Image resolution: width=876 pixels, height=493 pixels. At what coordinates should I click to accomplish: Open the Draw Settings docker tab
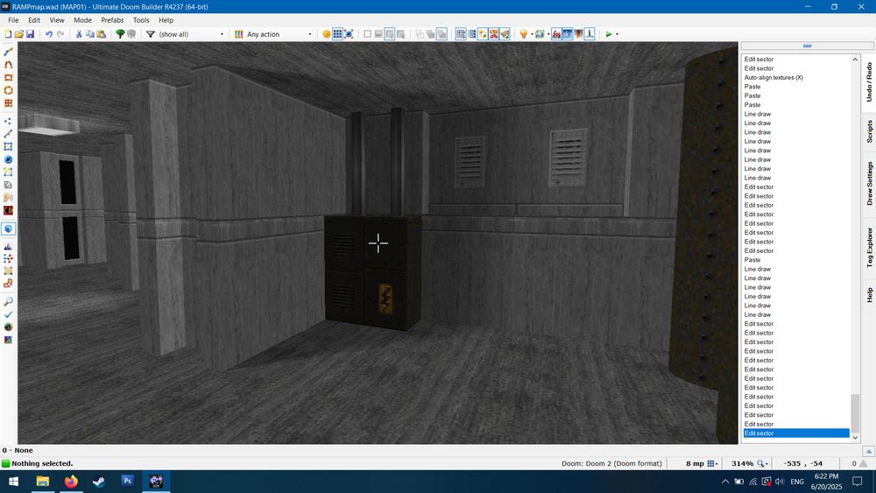pyautogui.click(x=869, y=184)
